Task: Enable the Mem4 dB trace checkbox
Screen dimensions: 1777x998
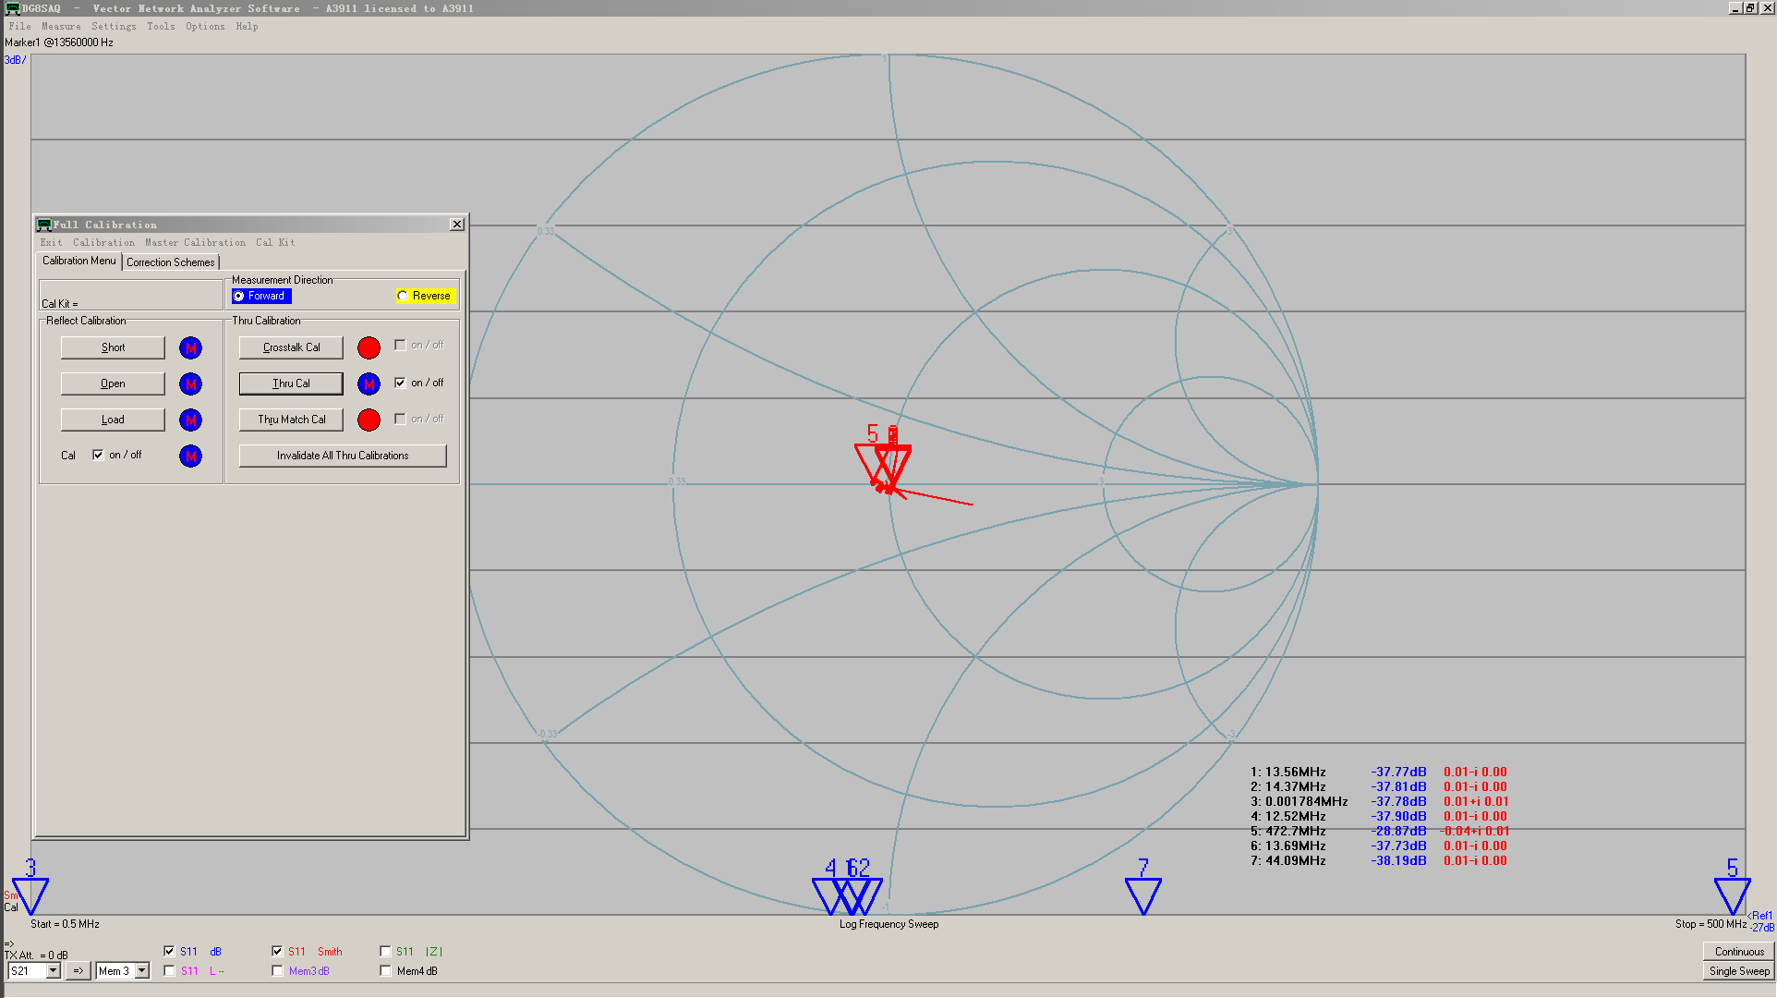Action: [x=385, y=971]
